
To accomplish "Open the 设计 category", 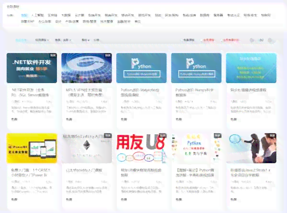I will click(x=58, y=21).
